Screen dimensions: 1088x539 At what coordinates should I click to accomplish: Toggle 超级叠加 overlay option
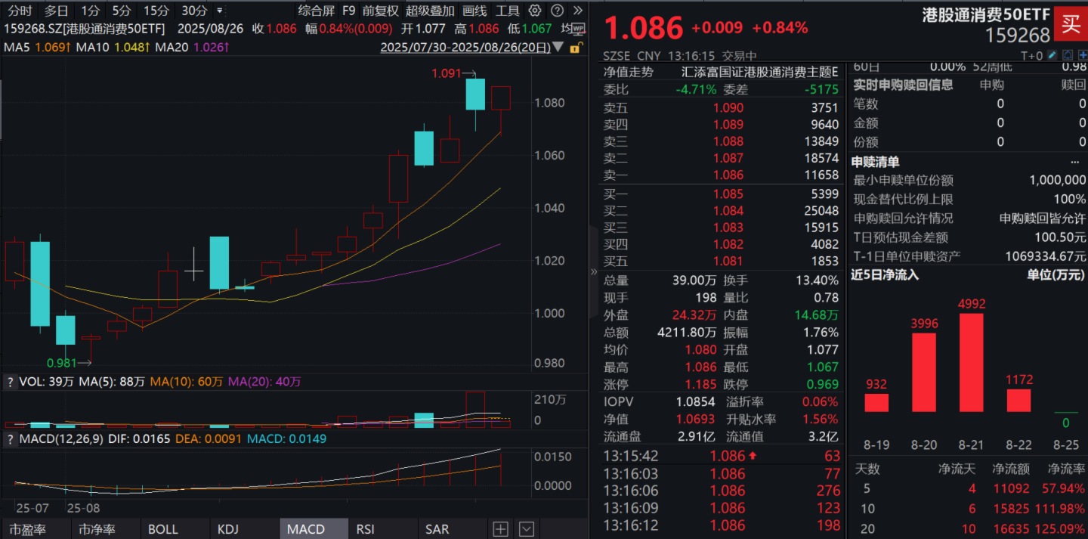tap(430, 11)
